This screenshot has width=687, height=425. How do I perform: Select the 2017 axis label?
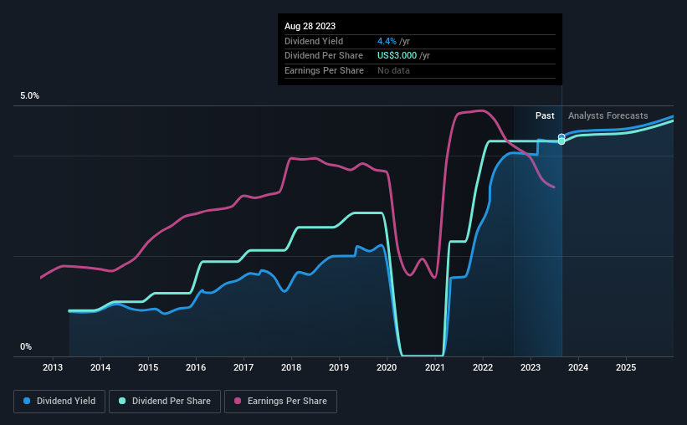244,367
